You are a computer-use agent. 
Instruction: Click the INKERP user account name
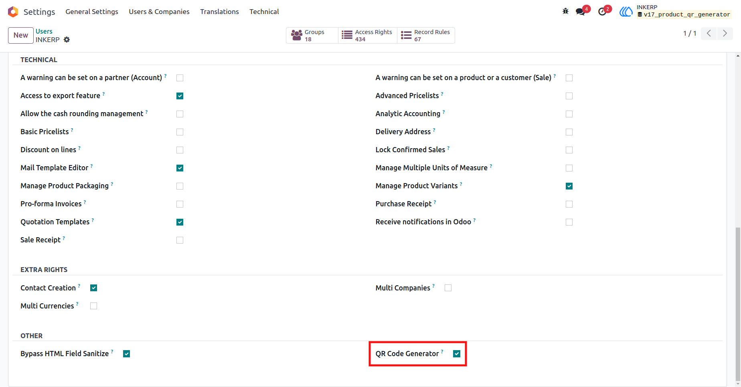[x=647, y=7]
